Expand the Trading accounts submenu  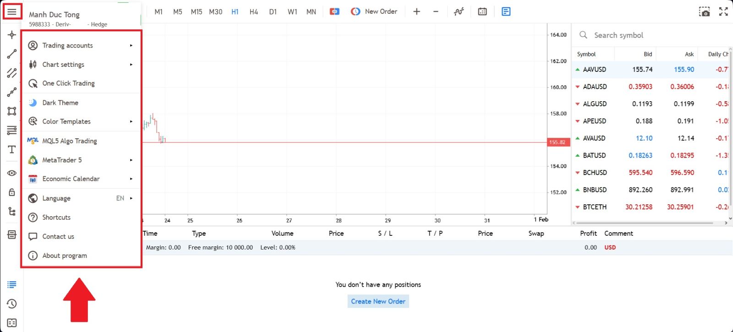click(x=81, y=45)
